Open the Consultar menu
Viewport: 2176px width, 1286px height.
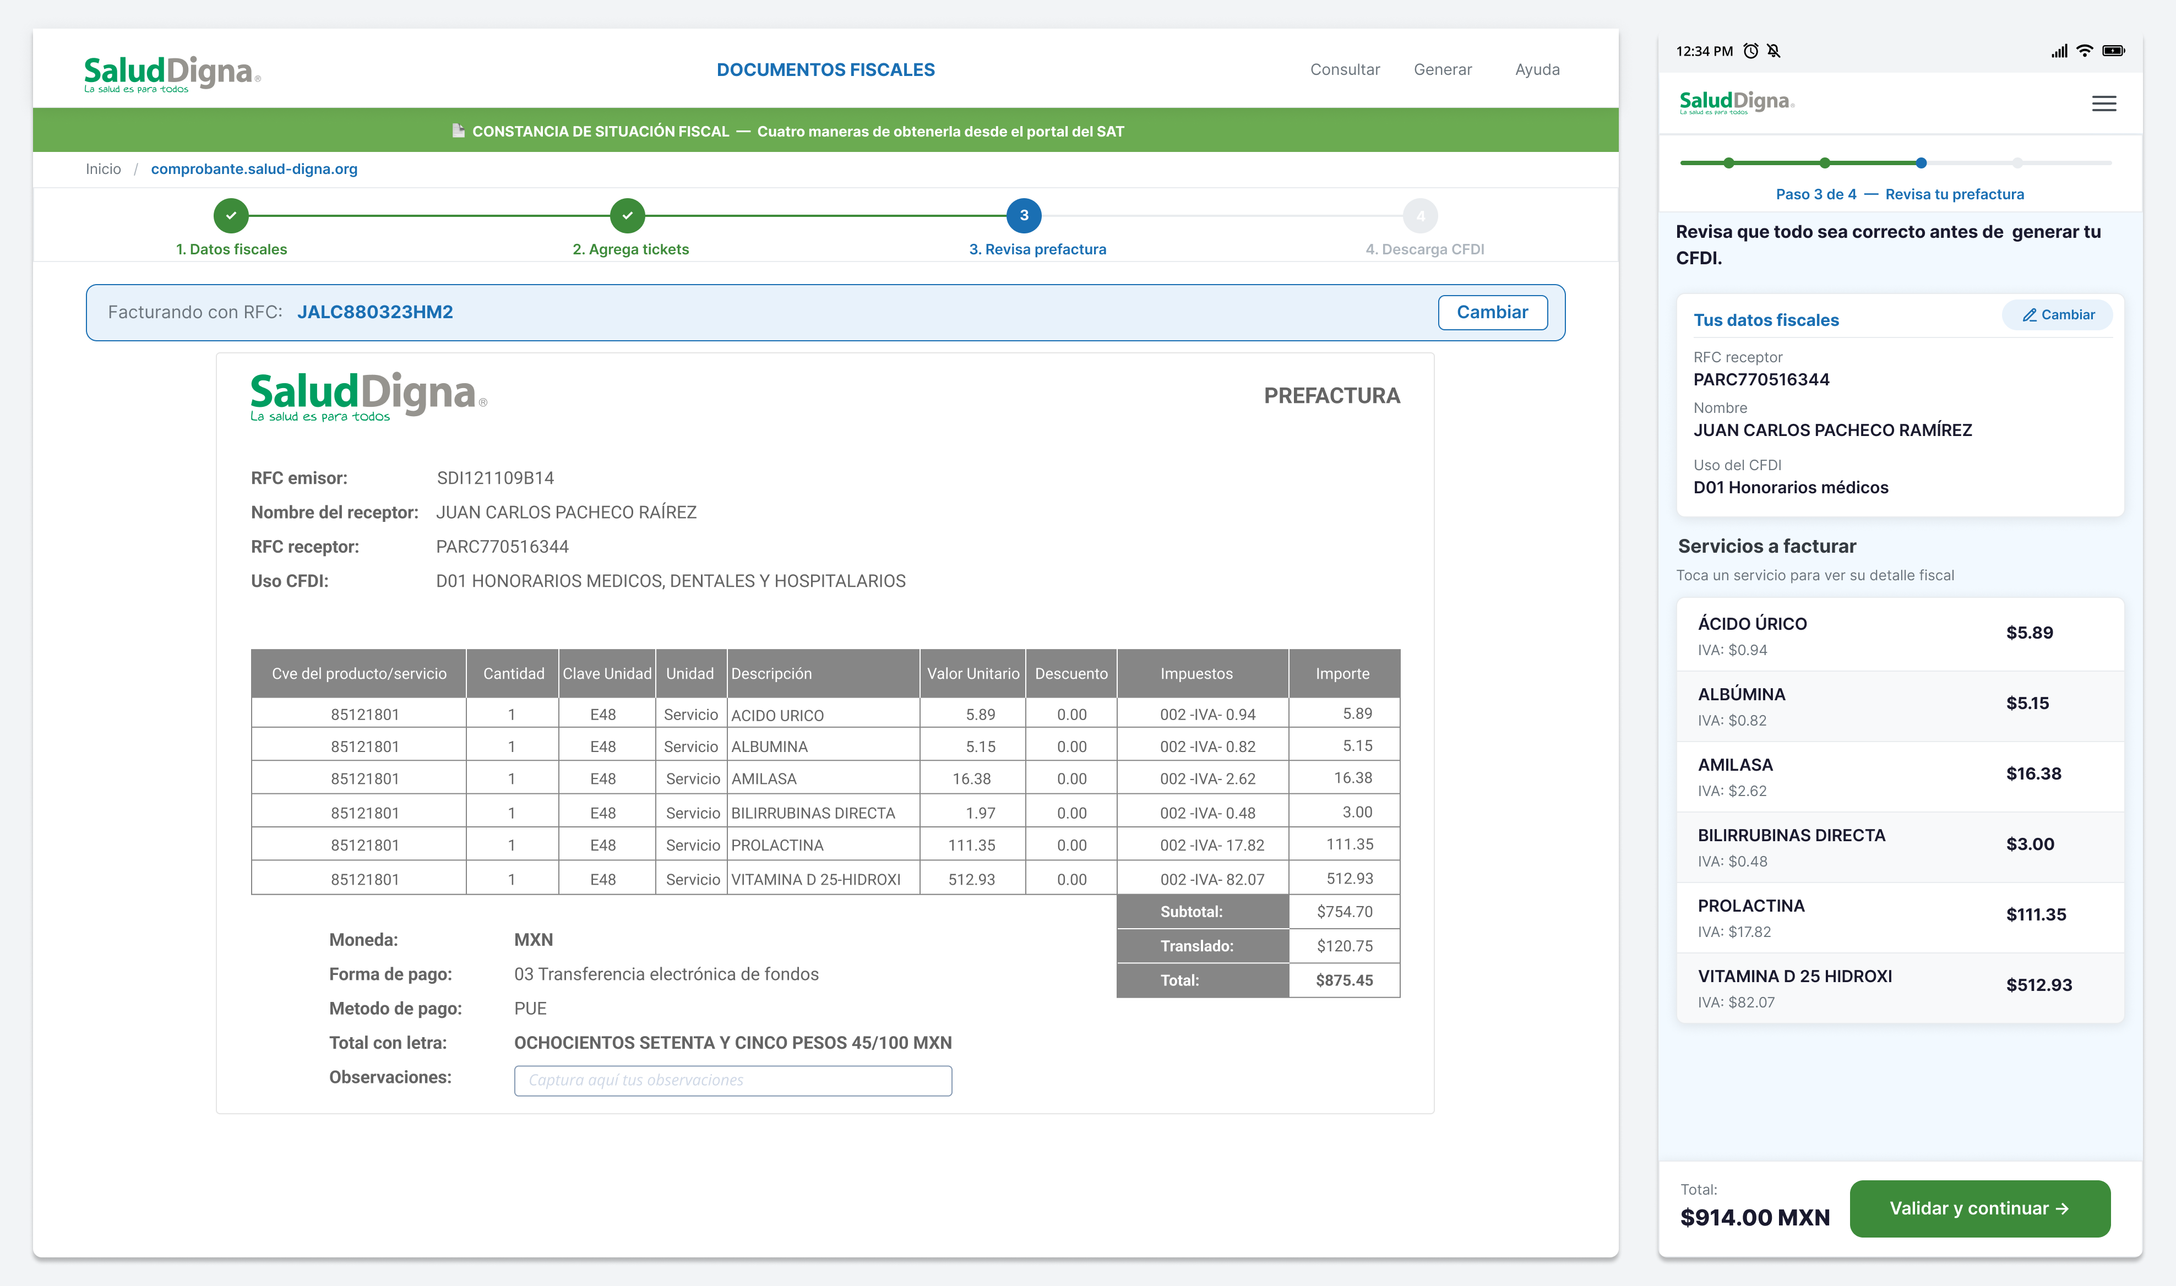pyautogui.click(x=1344, y=69)
